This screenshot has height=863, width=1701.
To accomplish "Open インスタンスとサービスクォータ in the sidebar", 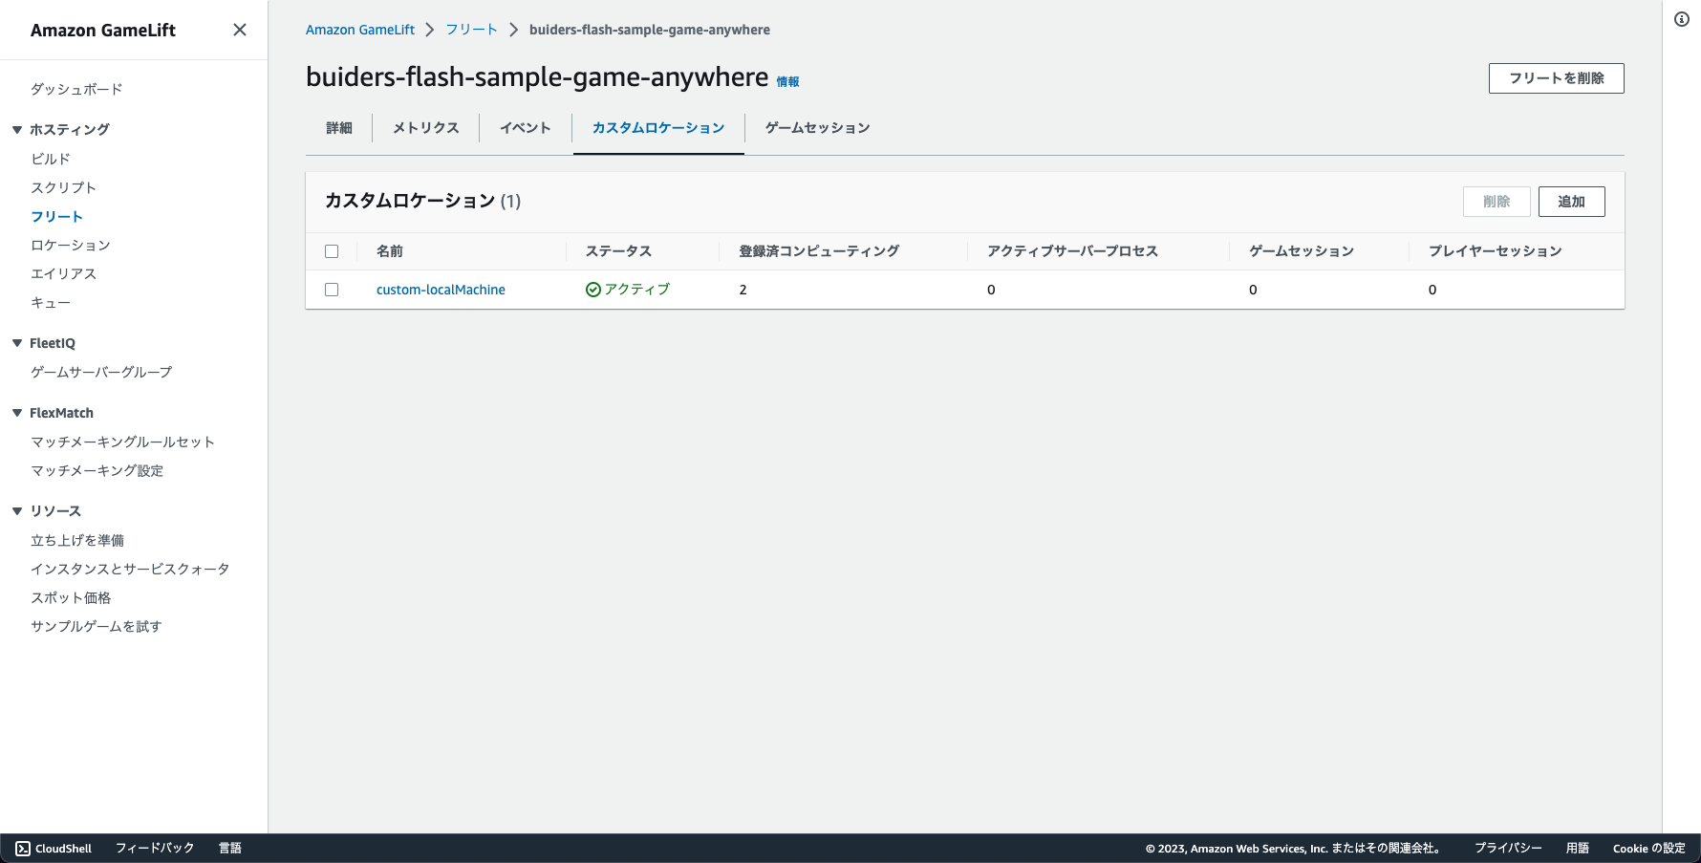I will (x=130, y=569).
